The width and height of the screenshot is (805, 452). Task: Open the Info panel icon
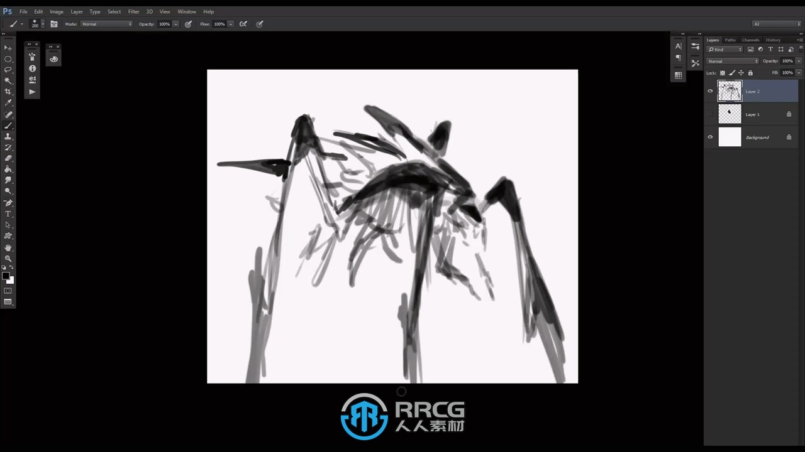pyautogui.click(x=32, y=68)
